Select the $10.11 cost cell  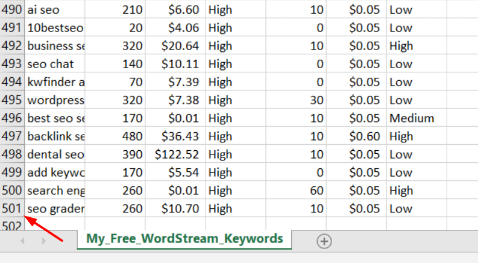coord(175,64)
